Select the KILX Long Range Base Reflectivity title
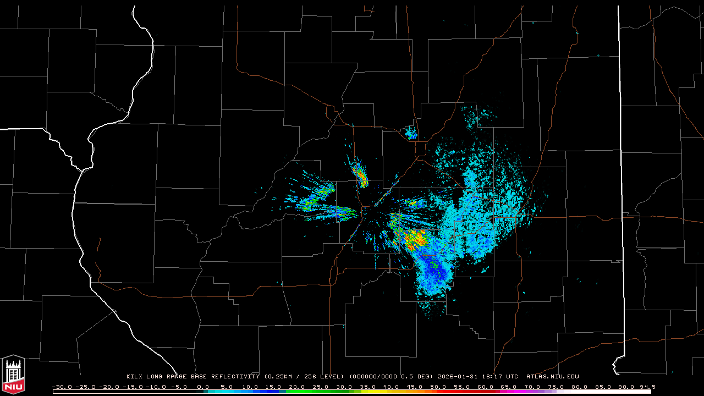 (x=193, y=377)
